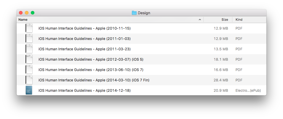Viewport: 283px width, 119px height.
Task: Click the sort direction arrow in the Name column
Action: [200, 20]
